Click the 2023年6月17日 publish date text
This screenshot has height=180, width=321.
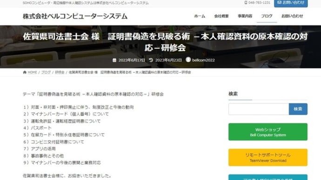coord(132,60)
